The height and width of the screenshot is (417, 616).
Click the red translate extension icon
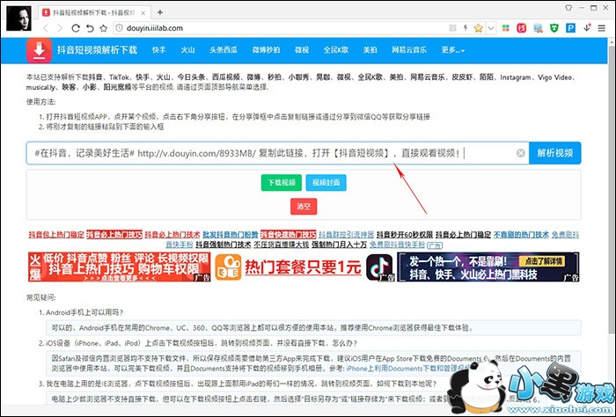521,28
